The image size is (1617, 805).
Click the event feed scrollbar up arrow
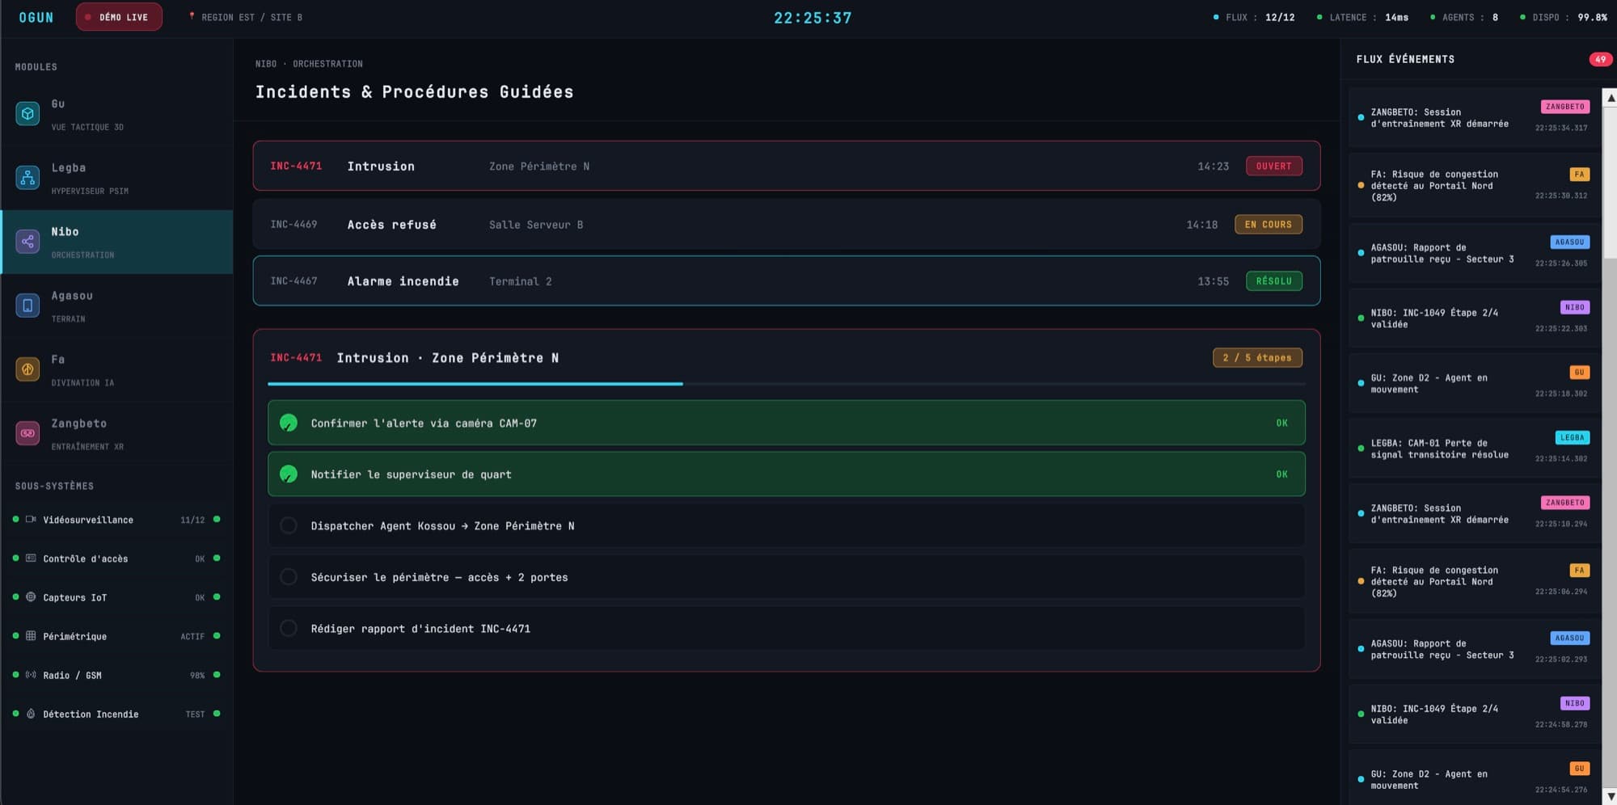pyautogui.click(x=1610, y=98)
